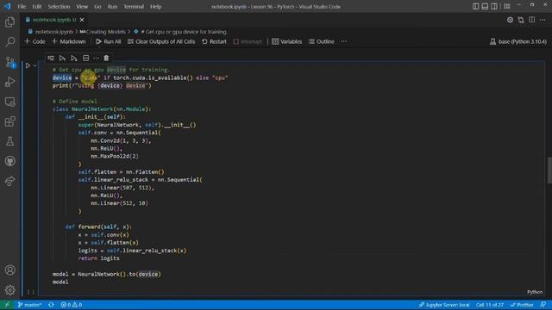Image resolution: width=552 pixels, height=310 pixels.
Task: Open the Selection menu
Action: [59, 6]
